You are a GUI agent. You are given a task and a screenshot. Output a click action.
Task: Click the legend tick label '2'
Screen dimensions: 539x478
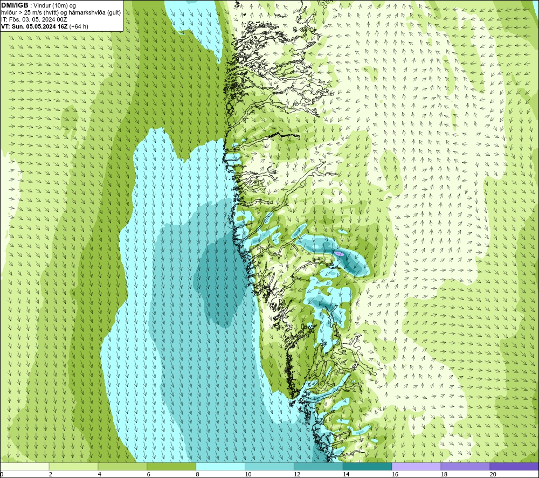click(51, 474)
